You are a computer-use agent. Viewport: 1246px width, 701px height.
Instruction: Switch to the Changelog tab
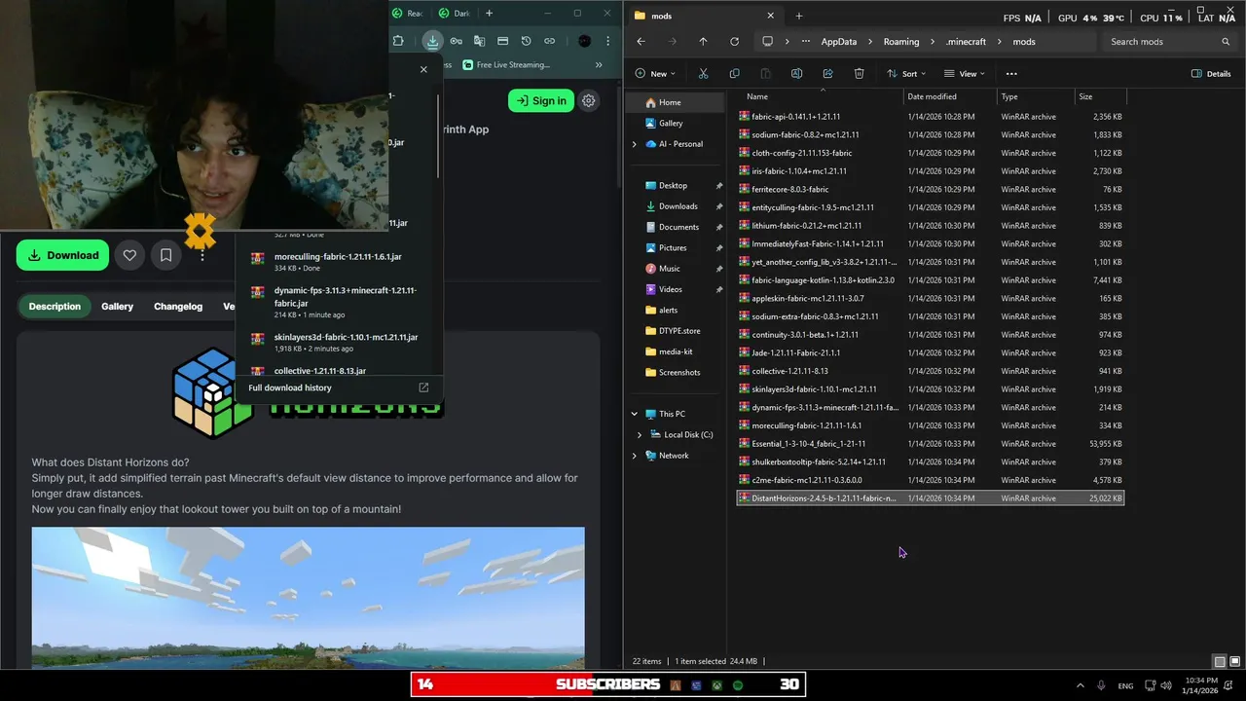[178, 306]
